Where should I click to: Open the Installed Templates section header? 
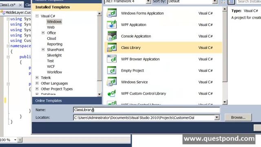click(x=67, y=7)
